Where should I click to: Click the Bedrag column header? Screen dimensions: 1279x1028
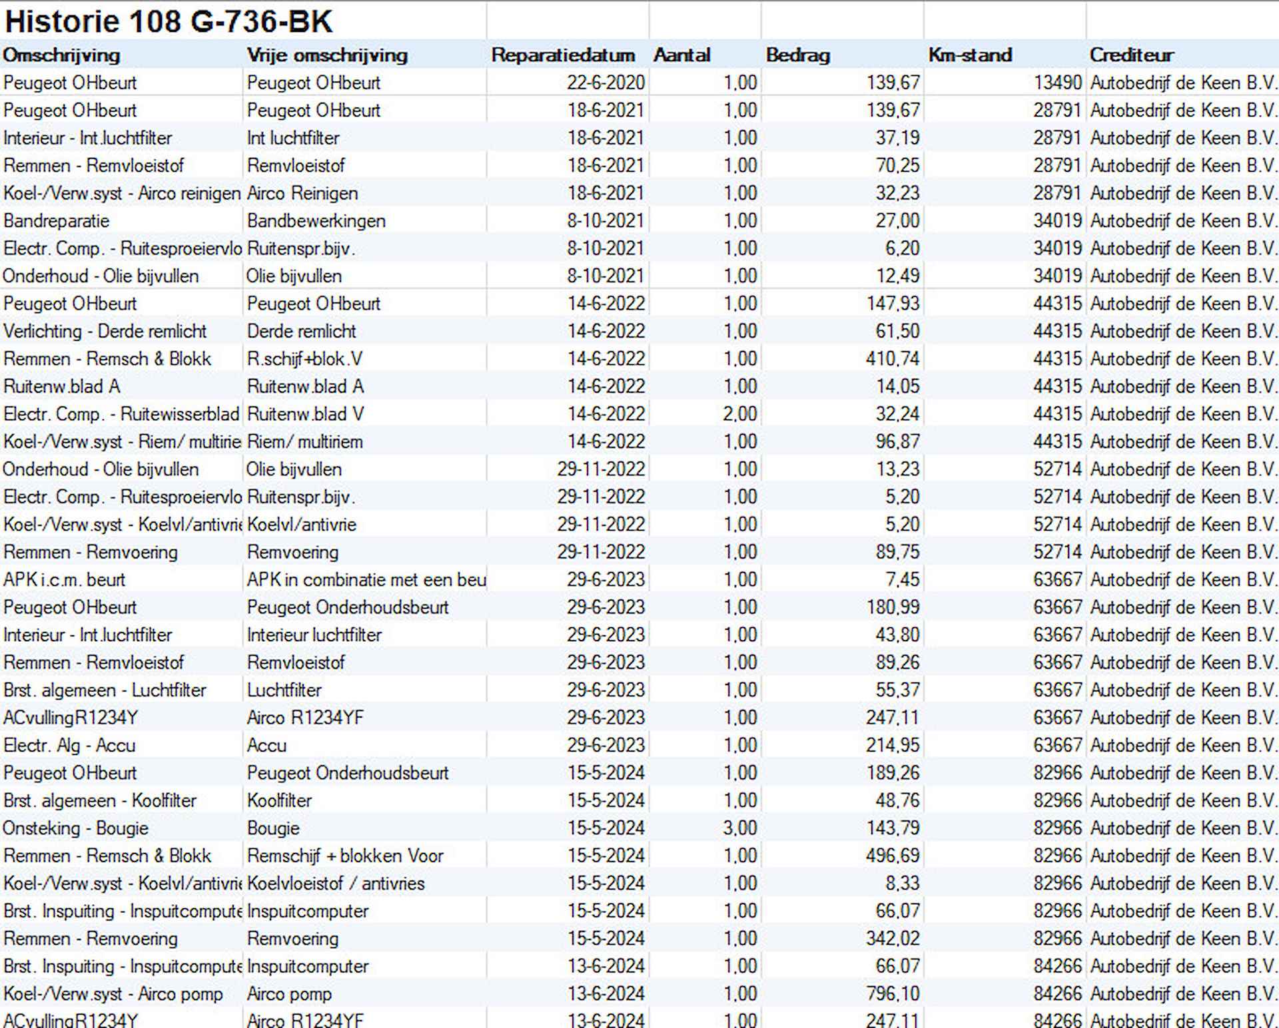[x=797, y=55]
